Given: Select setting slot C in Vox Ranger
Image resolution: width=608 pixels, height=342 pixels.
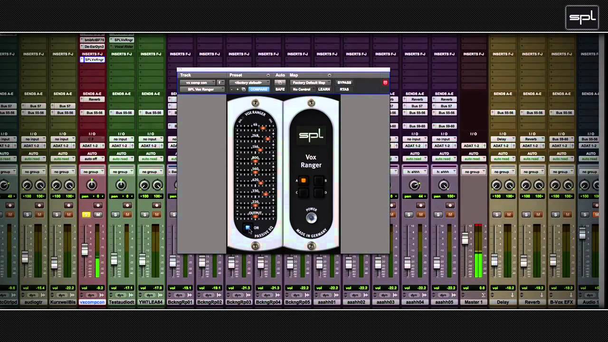Looking at the screenshot, I should [x=304, y=192].
